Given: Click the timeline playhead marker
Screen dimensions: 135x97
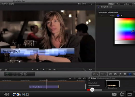Looking at the screenshot, I should [47, 80].
